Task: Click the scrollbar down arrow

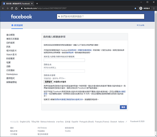Action: tap(156, 136)
